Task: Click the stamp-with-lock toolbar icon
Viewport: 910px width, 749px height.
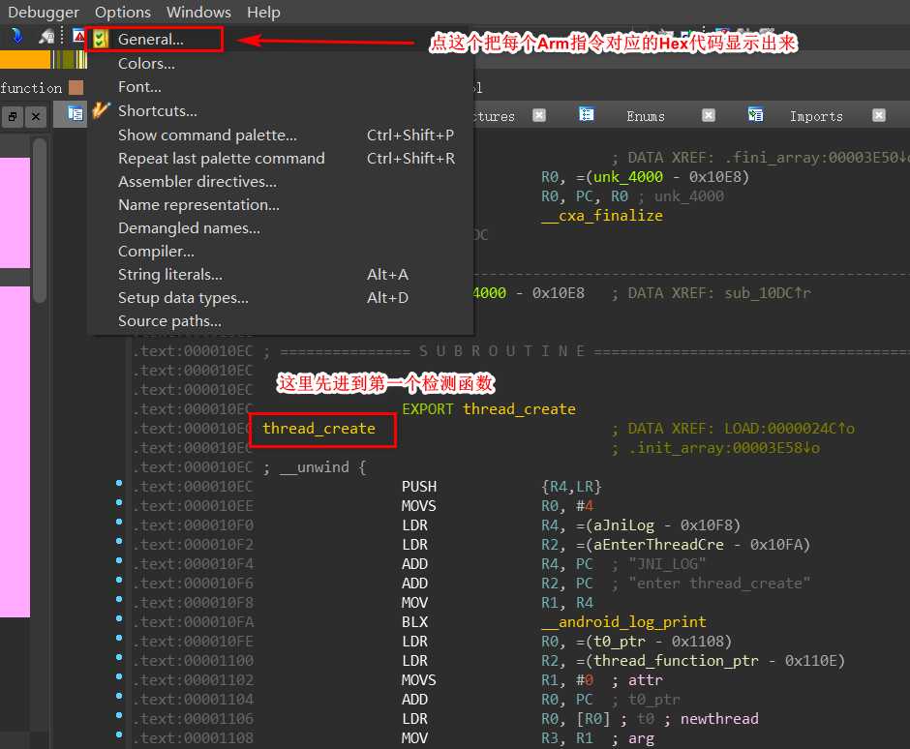Action: (x=45, y=37)
